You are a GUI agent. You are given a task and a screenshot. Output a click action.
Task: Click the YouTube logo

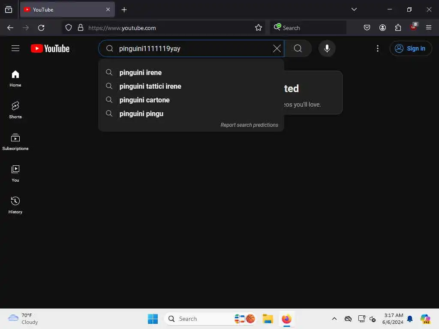(50, 48)
